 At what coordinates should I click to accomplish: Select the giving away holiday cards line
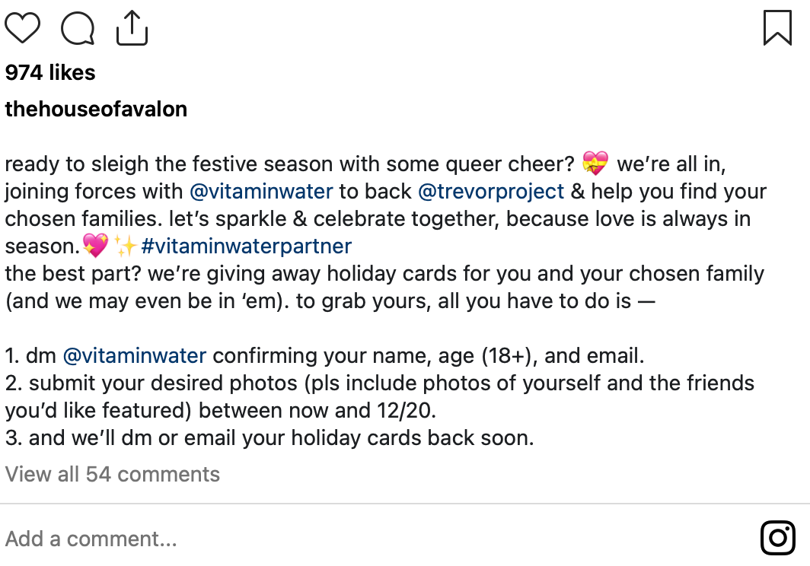(384, 273)
